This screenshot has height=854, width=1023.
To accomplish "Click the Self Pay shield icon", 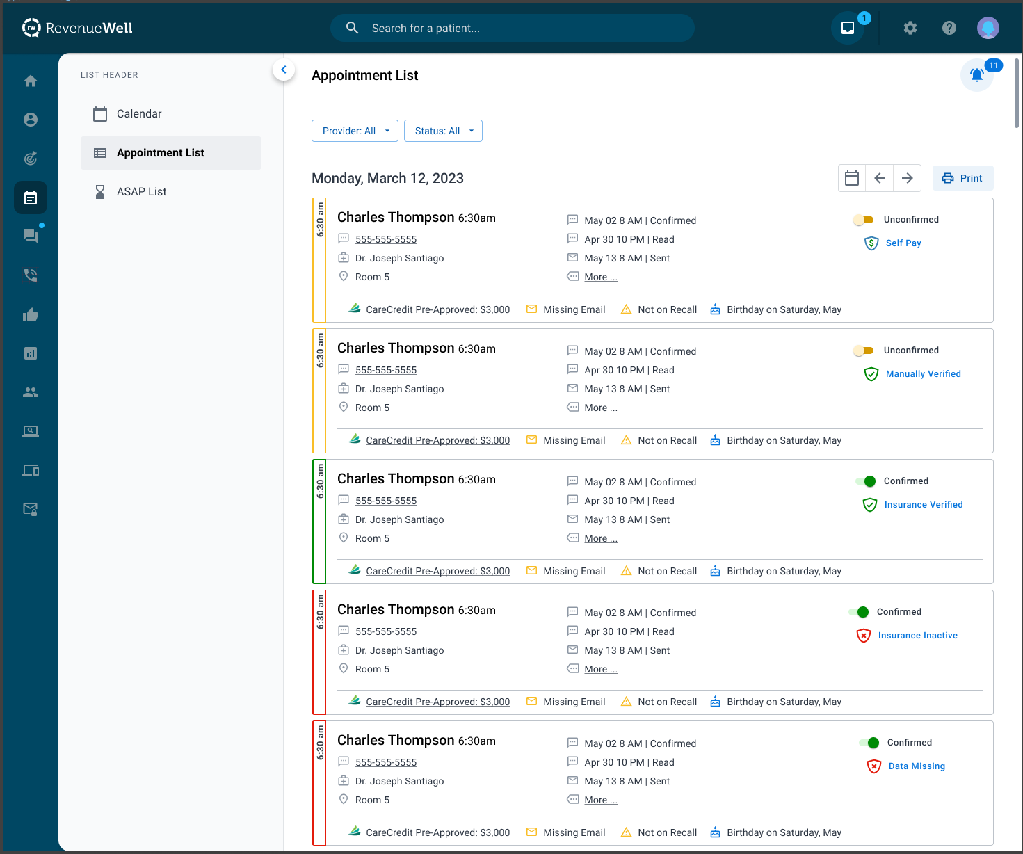I will [x=871, y=243].
